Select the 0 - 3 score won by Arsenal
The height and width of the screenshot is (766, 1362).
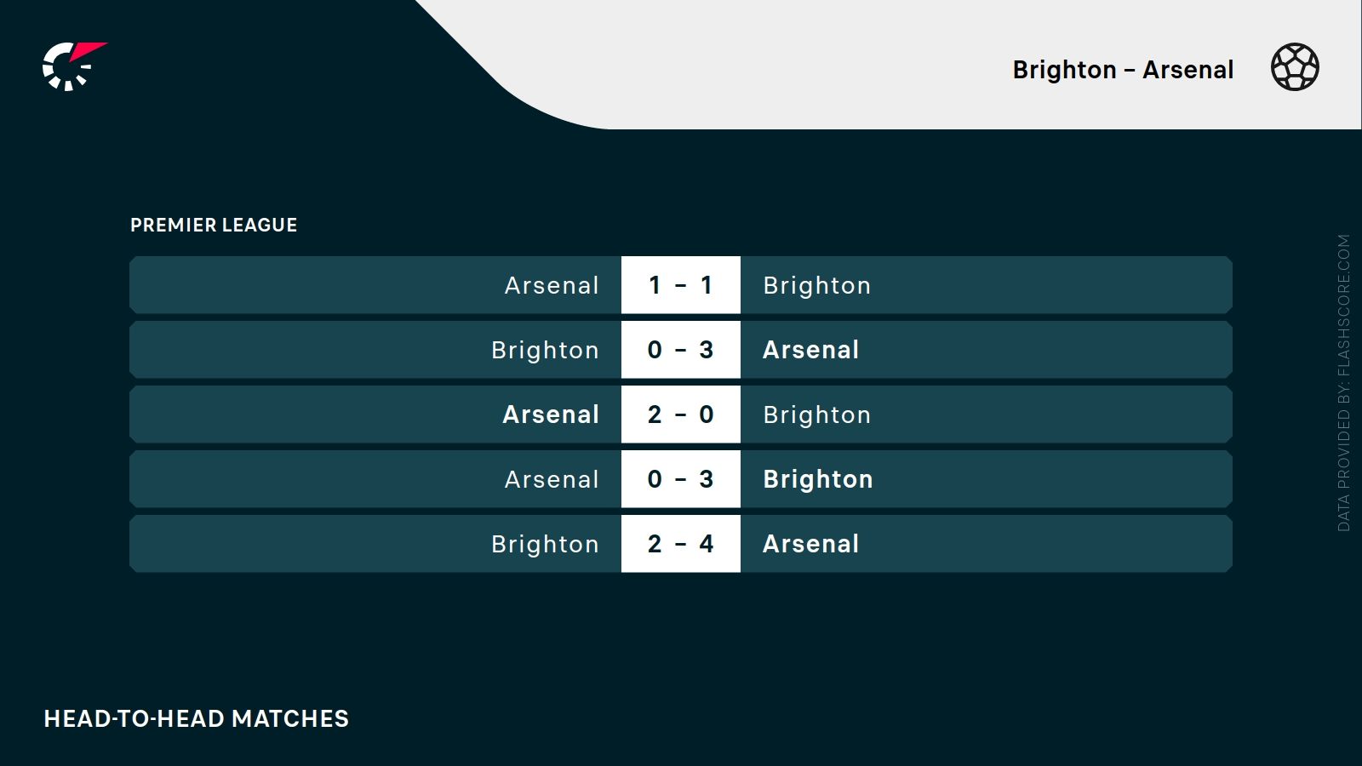pos(680,350)
